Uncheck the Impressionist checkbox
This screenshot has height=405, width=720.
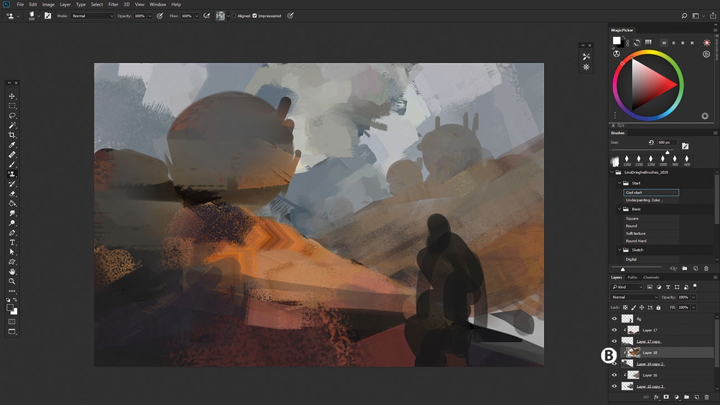click(x=255, y=16)
